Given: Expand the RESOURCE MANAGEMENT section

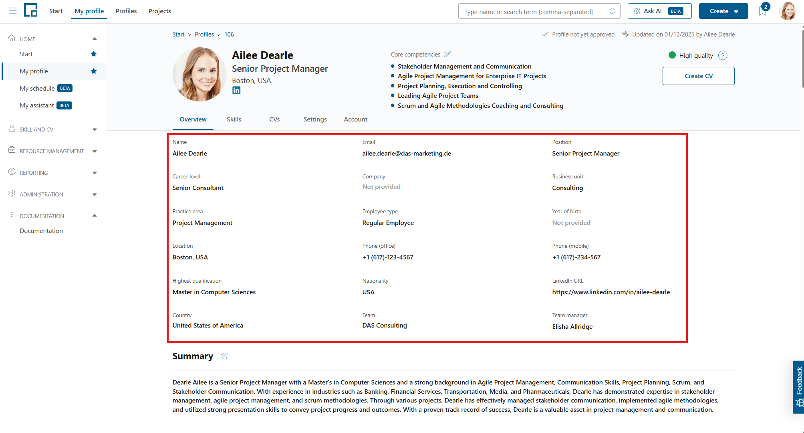Looking at the screenshot, I should [95, 151].
